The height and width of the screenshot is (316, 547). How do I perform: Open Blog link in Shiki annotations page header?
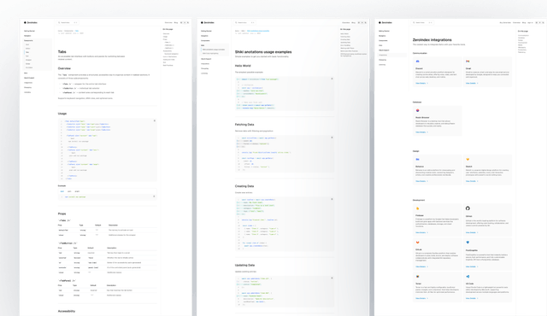(353, 23)
